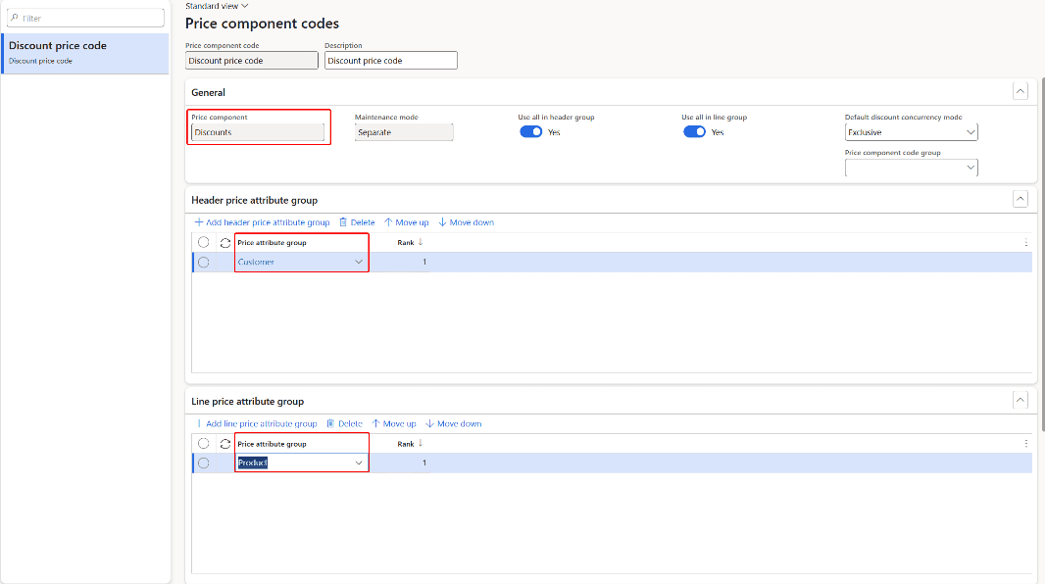Refresh the line price attribute grid
The image size is (1045, 584).
[x=225, y=444]
